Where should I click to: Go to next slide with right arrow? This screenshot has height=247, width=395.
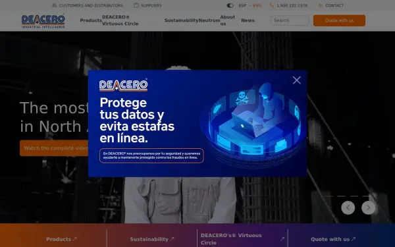[x=368, y=207]
